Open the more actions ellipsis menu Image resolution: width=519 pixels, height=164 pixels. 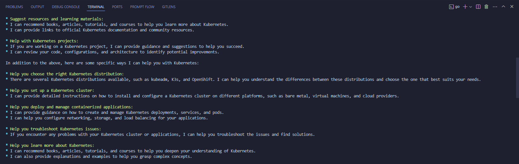[495, 7]
